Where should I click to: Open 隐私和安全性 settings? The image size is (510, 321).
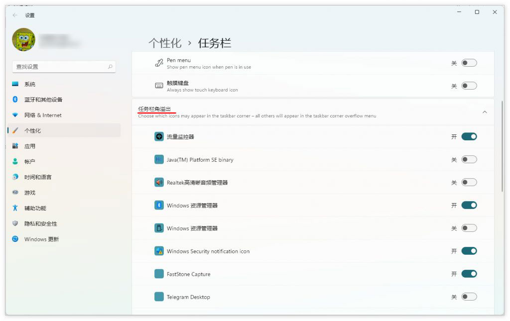(x=37, y=223)
